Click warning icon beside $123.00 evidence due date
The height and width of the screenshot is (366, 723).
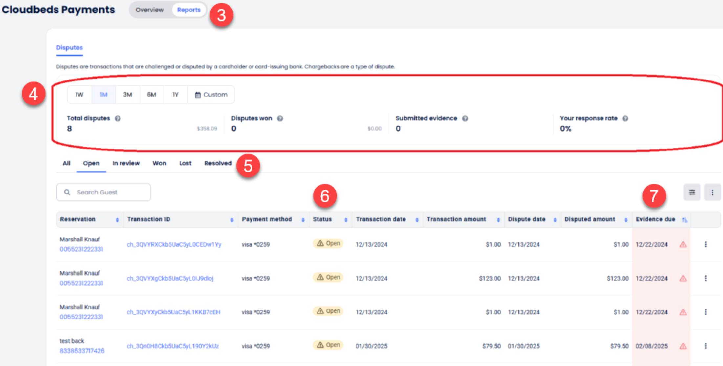(x=683, y=279)
